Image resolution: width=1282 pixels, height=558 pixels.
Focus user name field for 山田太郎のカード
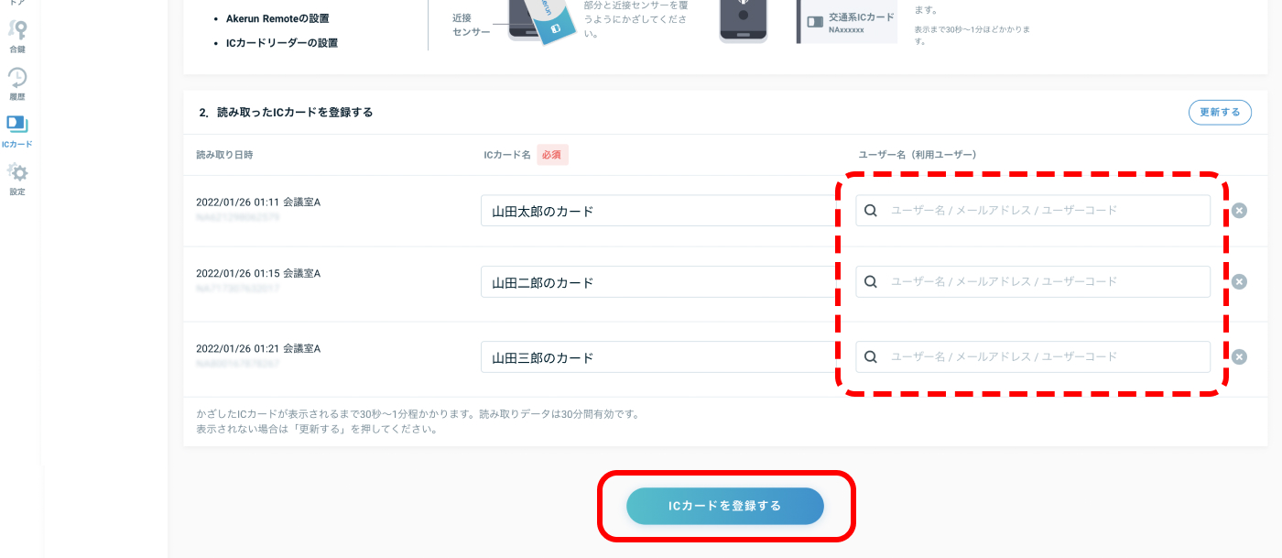point(1033,211)
